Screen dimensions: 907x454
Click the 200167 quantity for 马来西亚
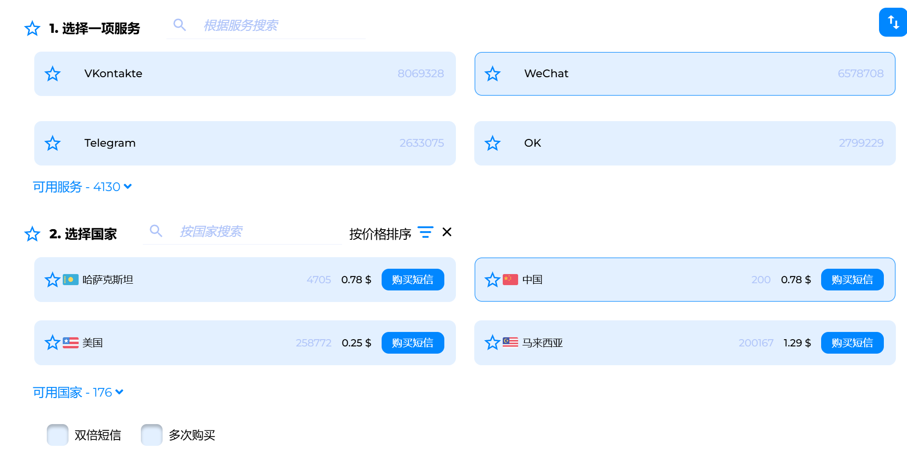point(756,343)
